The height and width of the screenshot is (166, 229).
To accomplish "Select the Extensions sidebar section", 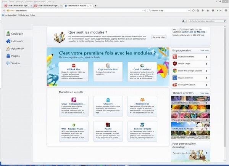I will [x=19, y=41].
